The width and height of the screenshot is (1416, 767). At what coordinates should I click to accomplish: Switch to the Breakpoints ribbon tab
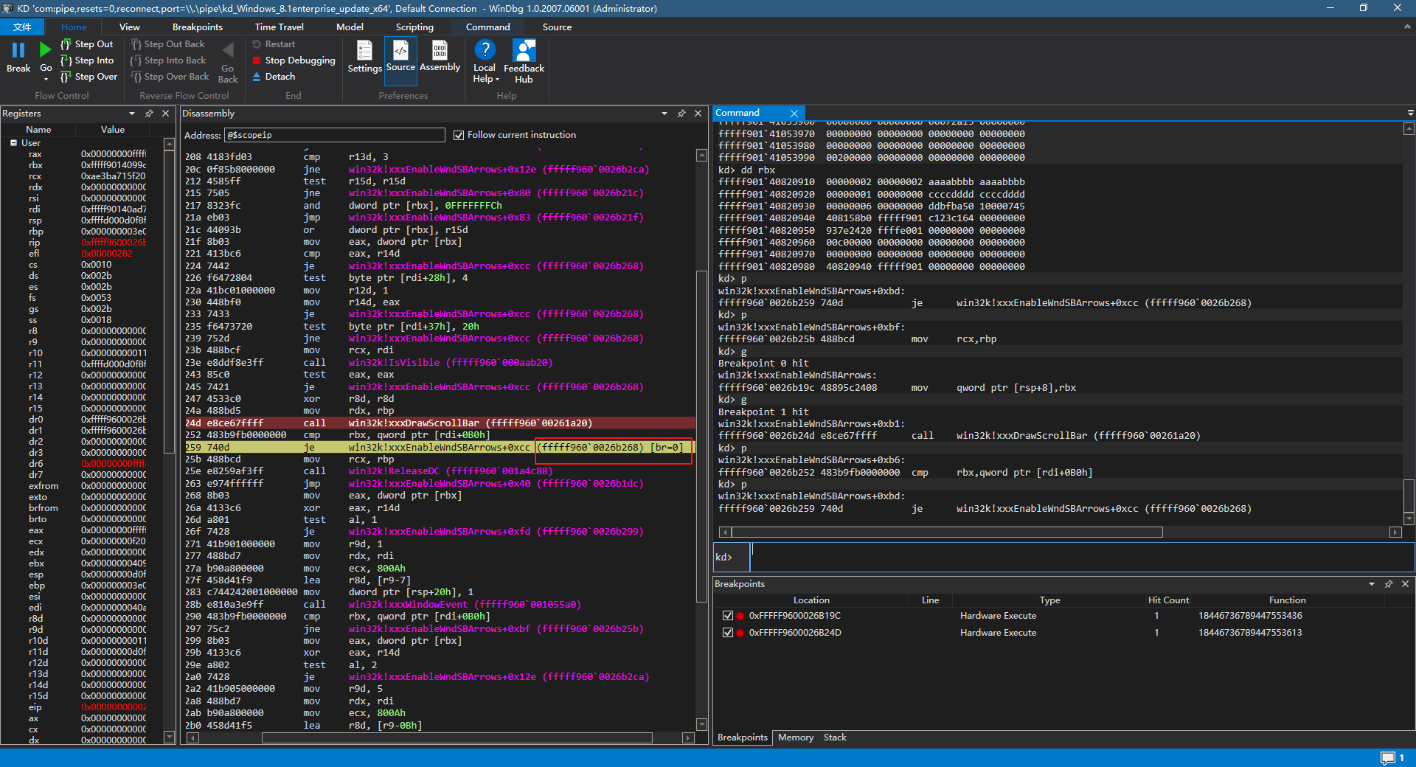198,27
